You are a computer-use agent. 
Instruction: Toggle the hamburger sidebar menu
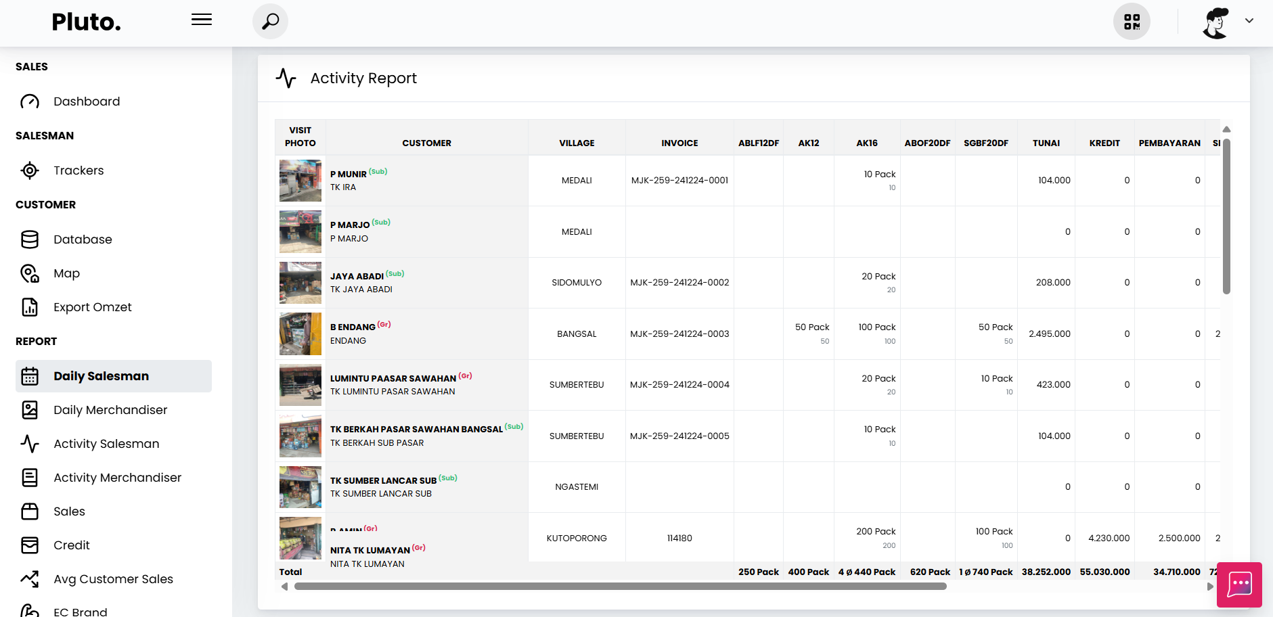tap(201, 20)
